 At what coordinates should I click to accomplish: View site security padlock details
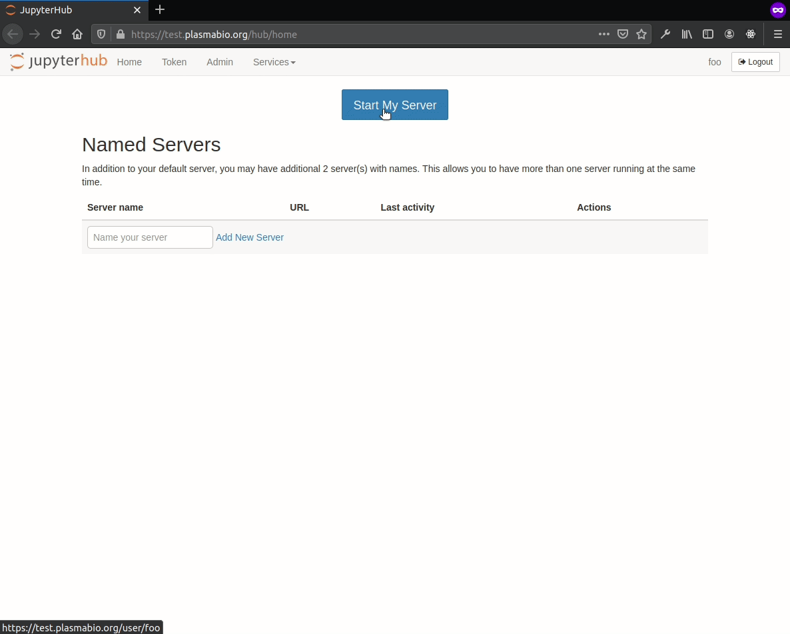pos(121,34)
